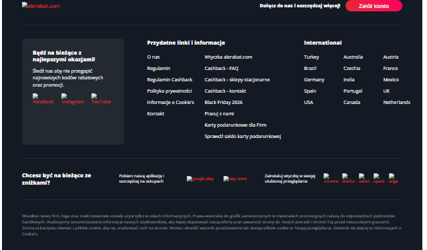The height and width of the screenshot is (250, 427).
Task: Click the 'Przydatne linki i informacje' heading
Action: point(186,43)
